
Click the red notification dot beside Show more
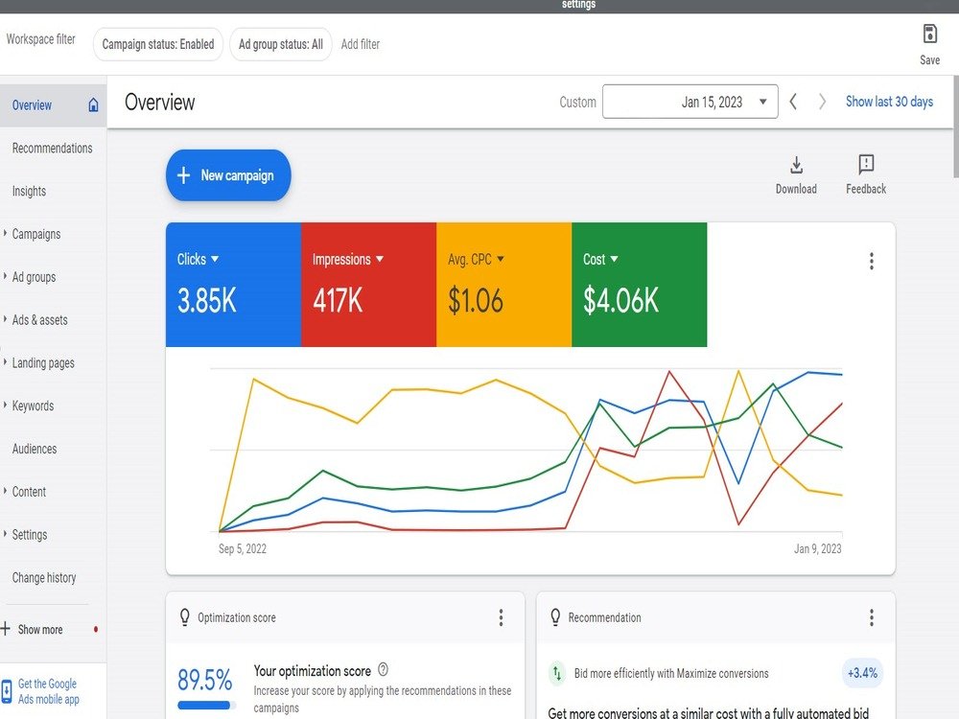point(95,629)
